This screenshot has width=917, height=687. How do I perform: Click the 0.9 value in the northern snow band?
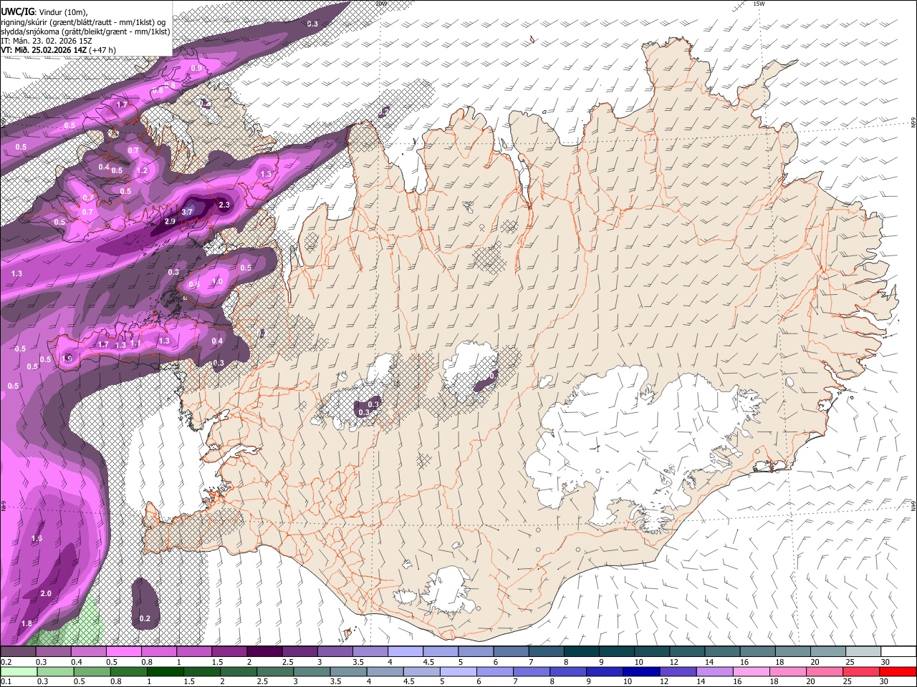point(196,68)
